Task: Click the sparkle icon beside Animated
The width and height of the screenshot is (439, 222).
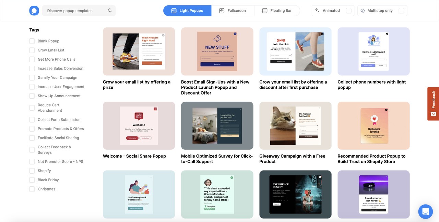Action: point(317,11)
